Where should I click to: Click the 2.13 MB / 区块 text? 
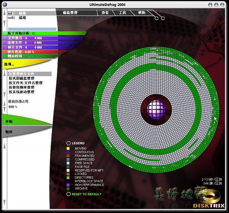coord(212,179)
